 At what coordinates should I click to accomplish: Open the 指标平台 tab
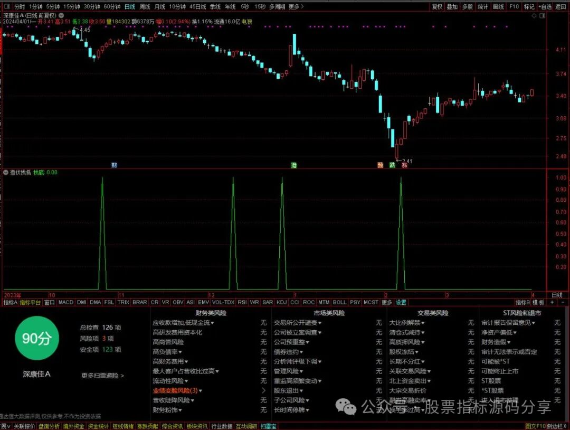[30, 302]
